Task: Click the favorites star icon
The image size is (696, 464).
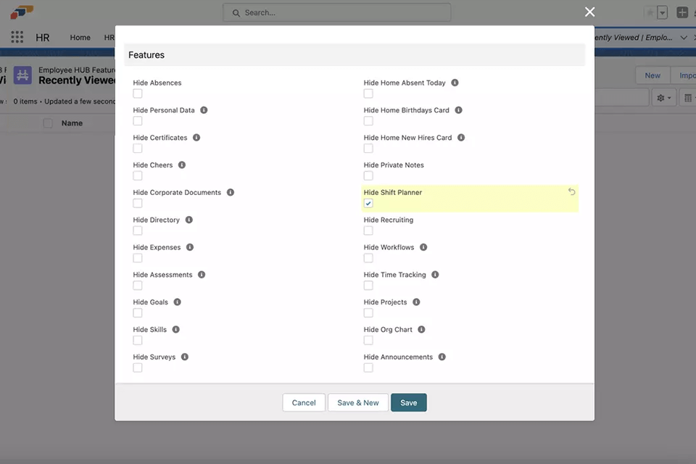Action: pyautogui.click(x=650, y=12)
